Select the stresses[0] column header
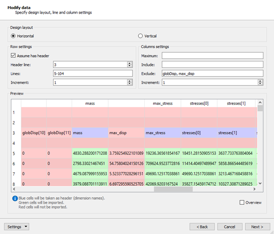Image resolution: width=274 pixels, height=234 pixels. 199,103
